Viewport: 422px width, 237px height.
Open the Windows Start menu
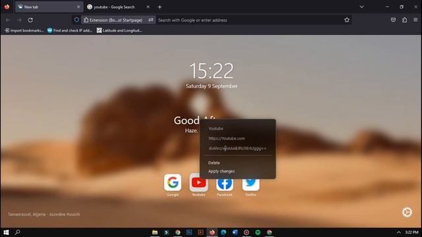6,232
